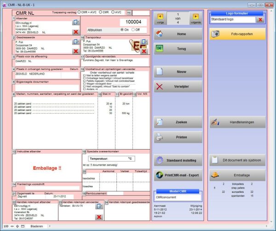The width and height of the screenshot is (276, 231).
Task: Check 'Emballage beschadigd / inhoud bereikbaar'
Action: pos(84,78)
